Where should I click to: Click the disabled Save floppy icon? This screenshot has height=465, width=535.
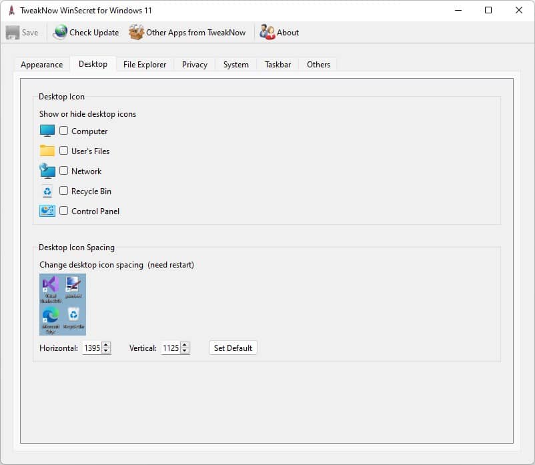(13, 33)
